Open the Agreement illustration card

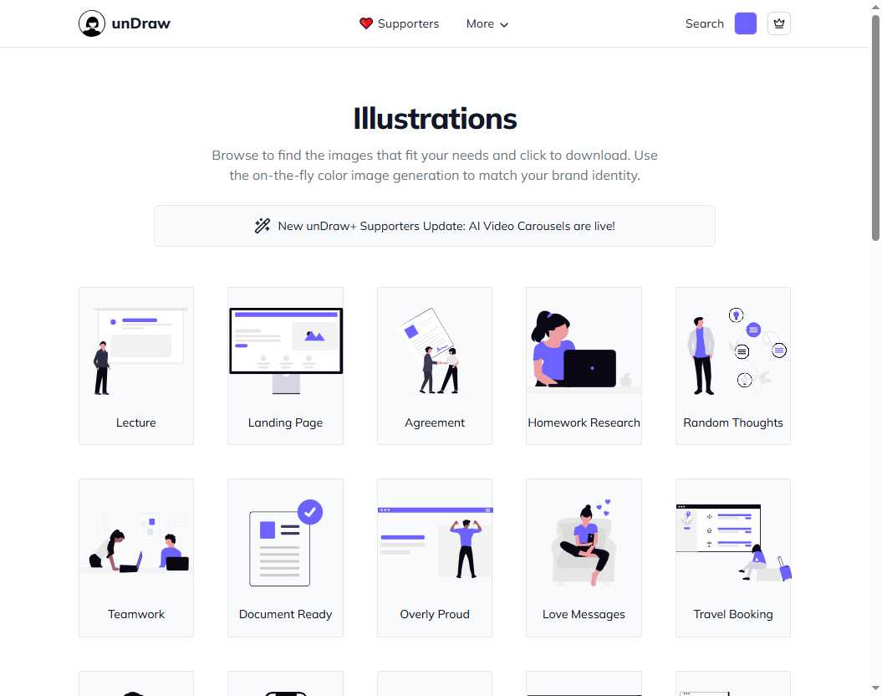pos(435,366)
